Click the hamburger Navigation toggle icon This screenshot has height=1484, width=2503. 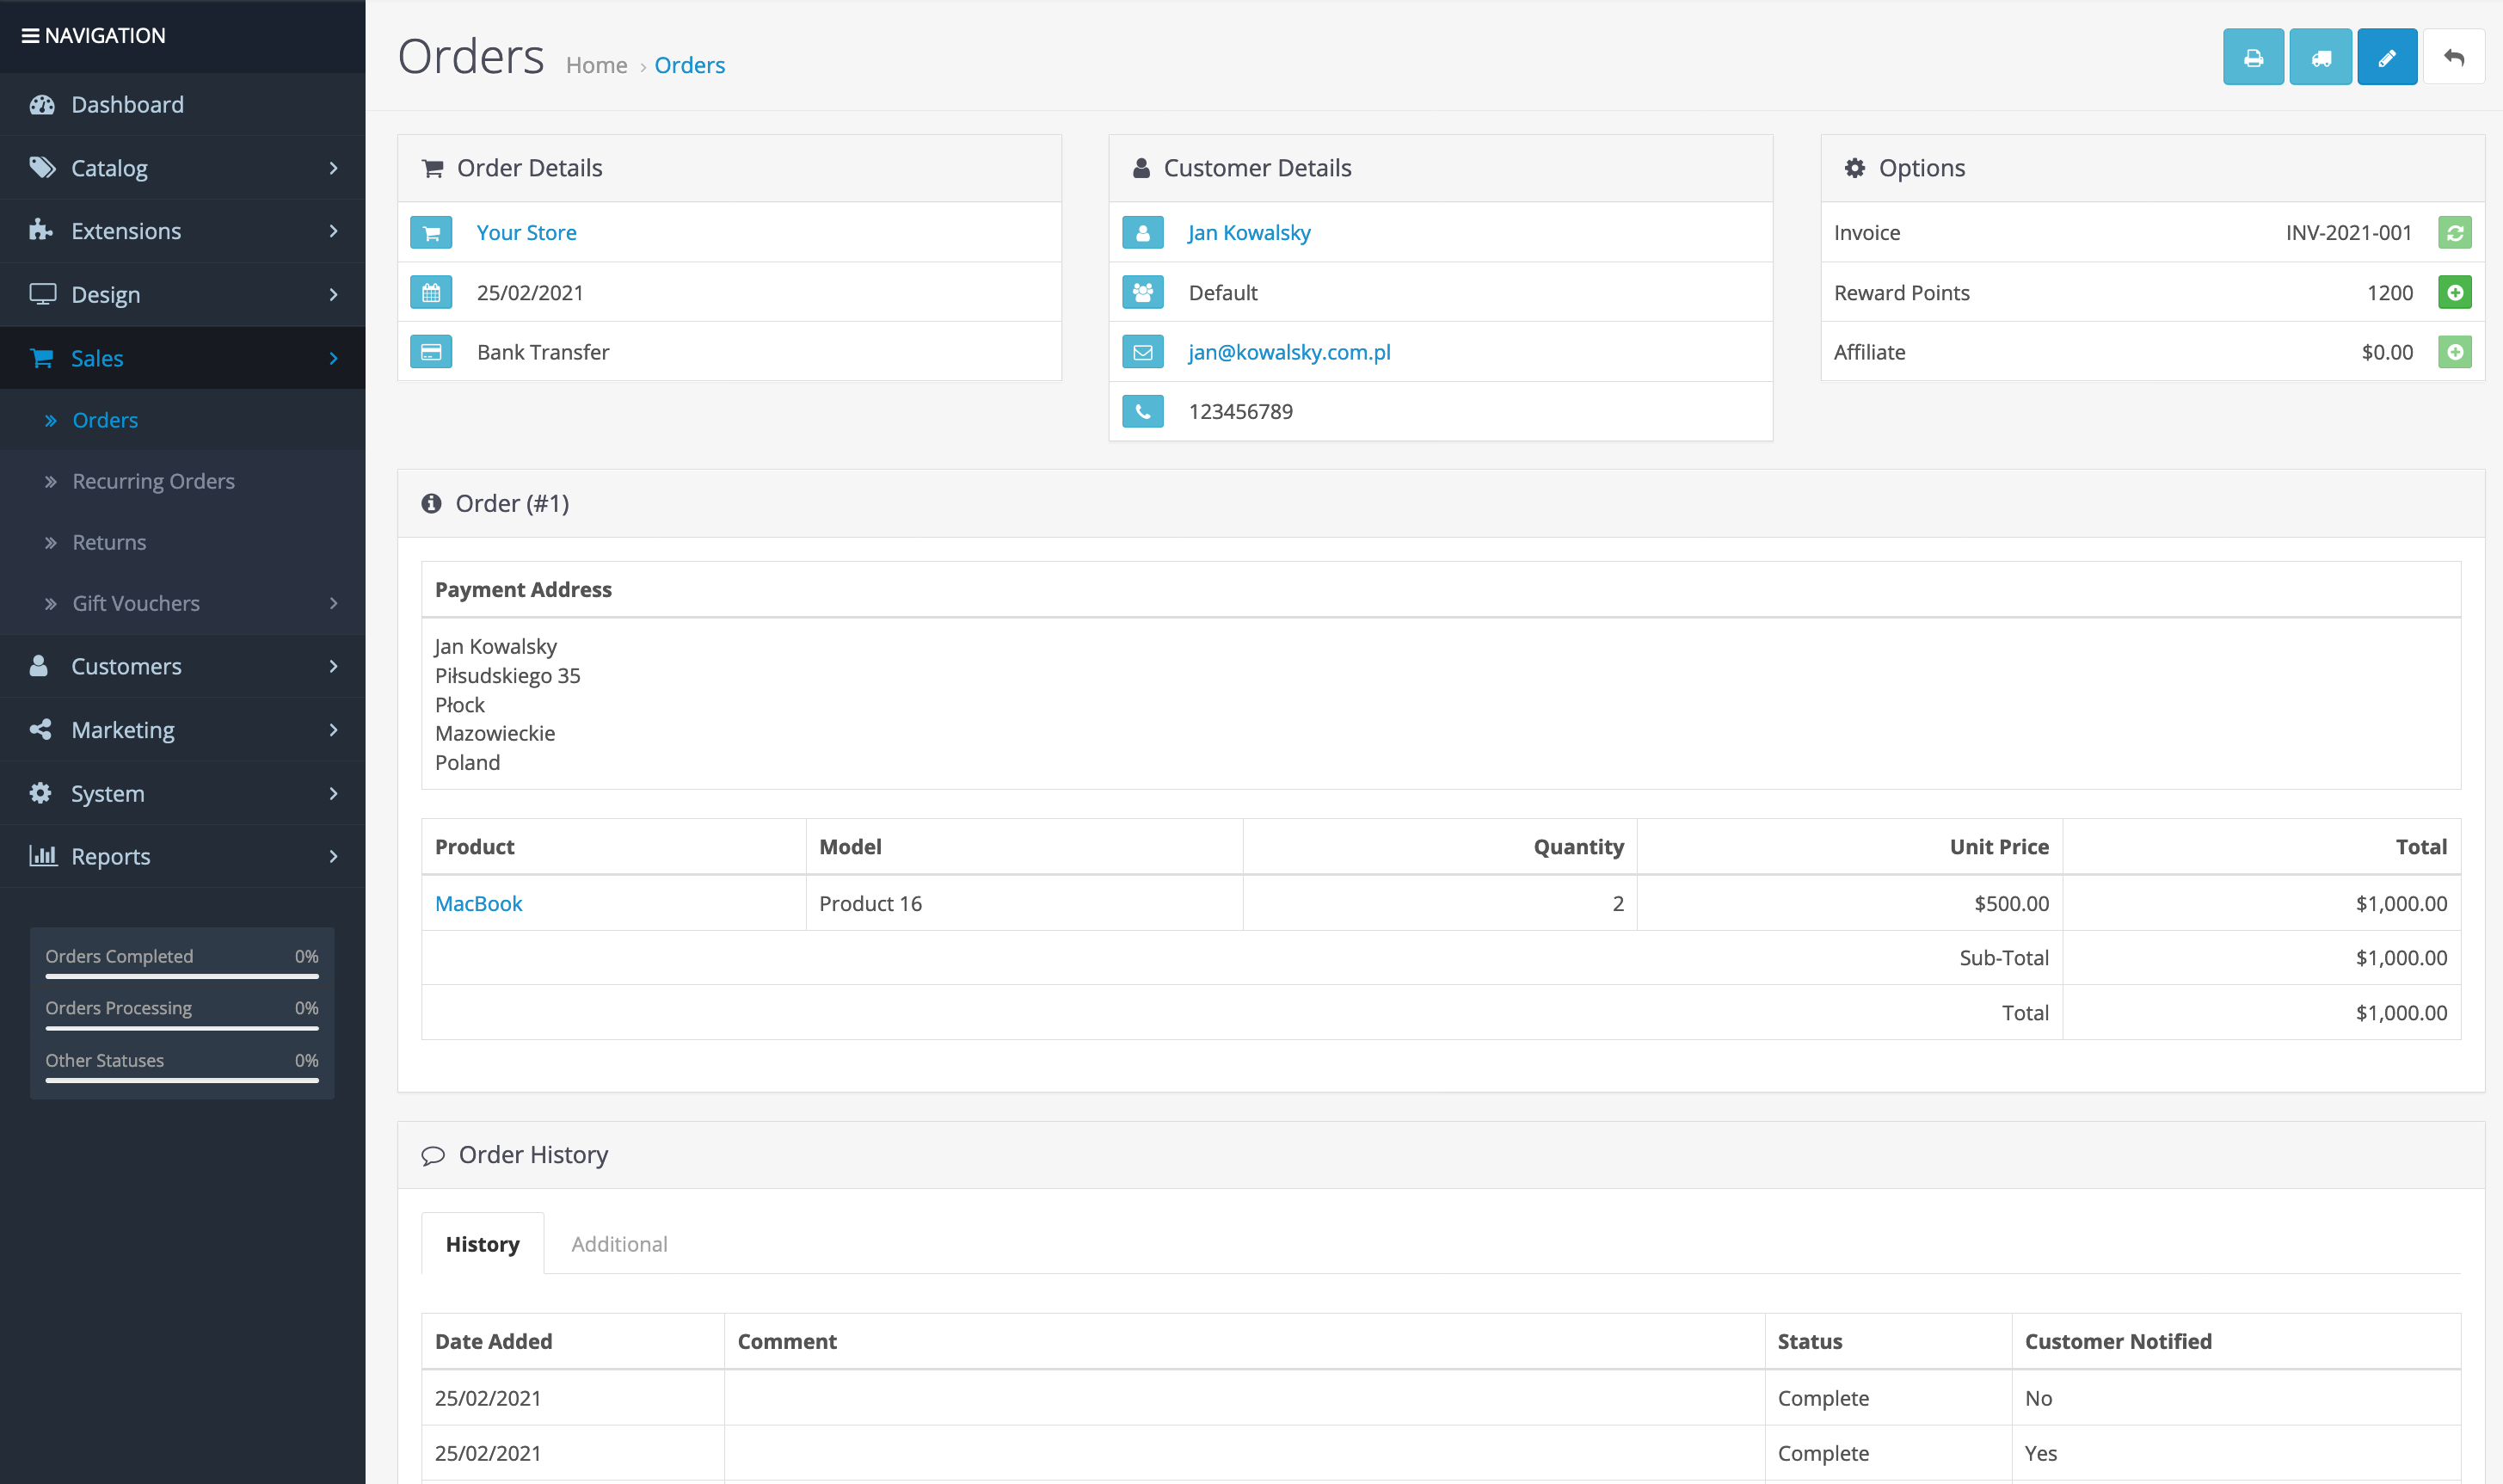pyautogui.click(x=30, y=36)
